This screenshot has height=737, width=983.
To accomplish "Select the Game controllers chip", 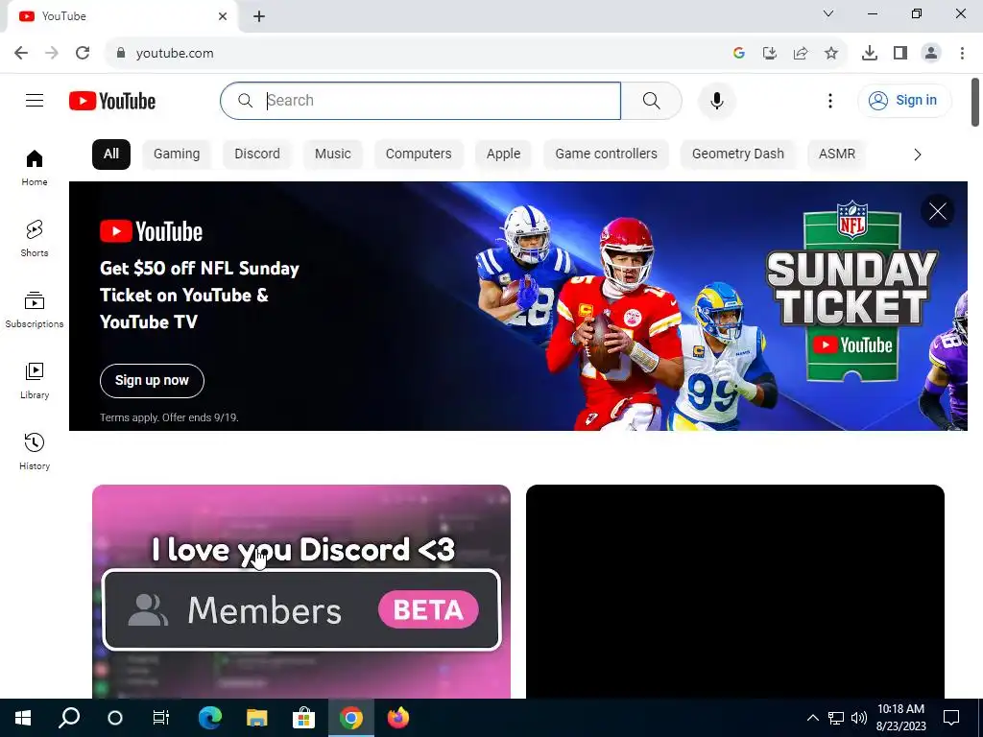I will [607, 155].
